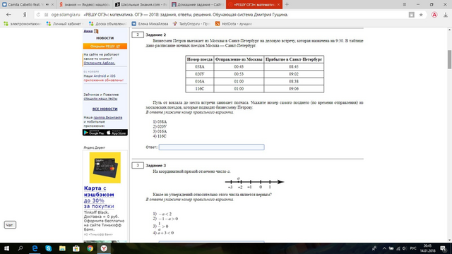Open the red Adblock extension icon

click(434, 15)
